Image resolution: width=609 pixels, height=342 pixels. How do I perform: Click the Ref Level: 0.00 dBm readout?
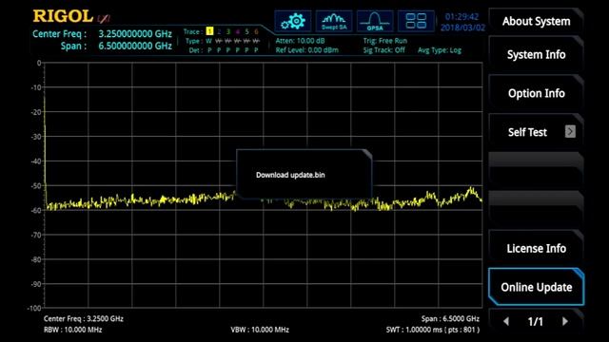306,50
